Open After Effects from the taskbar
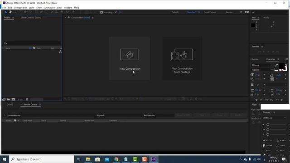 click(x=154, y=159)
